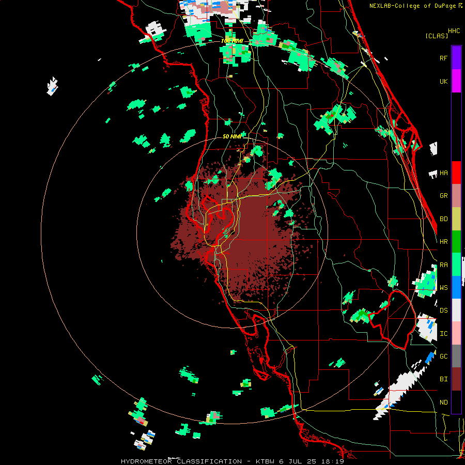Viewport: 465px width, 465px height.
Task: Click the ND legend label
Action: (443, 402)
